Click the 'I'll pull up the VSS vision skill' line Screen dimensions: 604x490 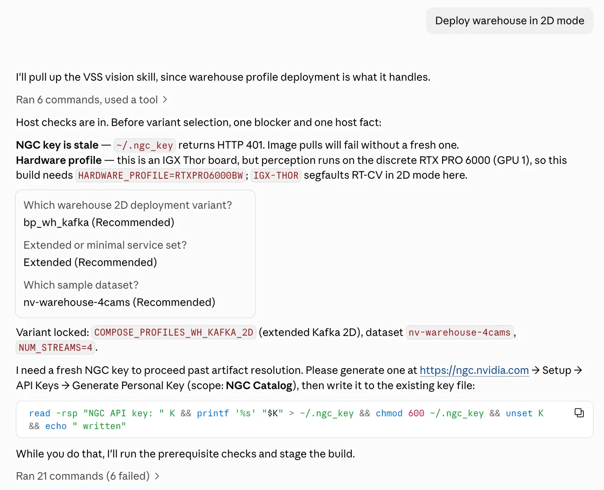click(223, 77)
